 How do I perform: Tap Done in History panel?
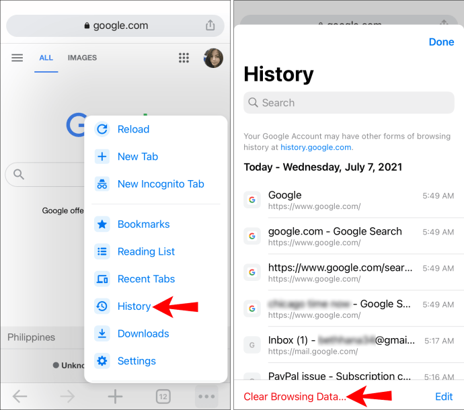click(x=441, y=42)
